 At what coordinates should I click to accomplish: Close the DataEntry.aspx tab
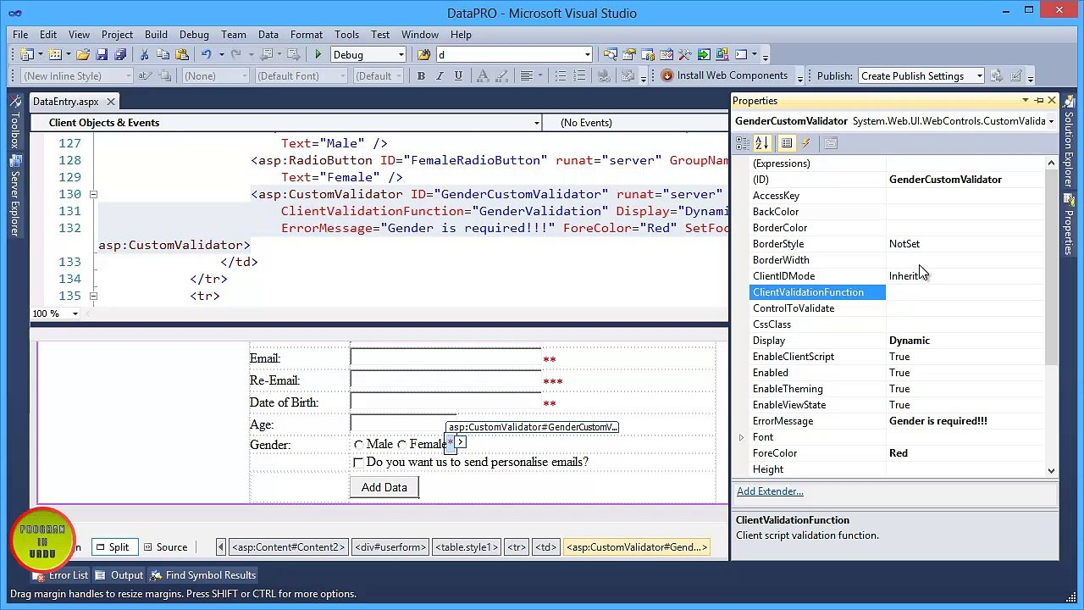(x=110, y=102)
